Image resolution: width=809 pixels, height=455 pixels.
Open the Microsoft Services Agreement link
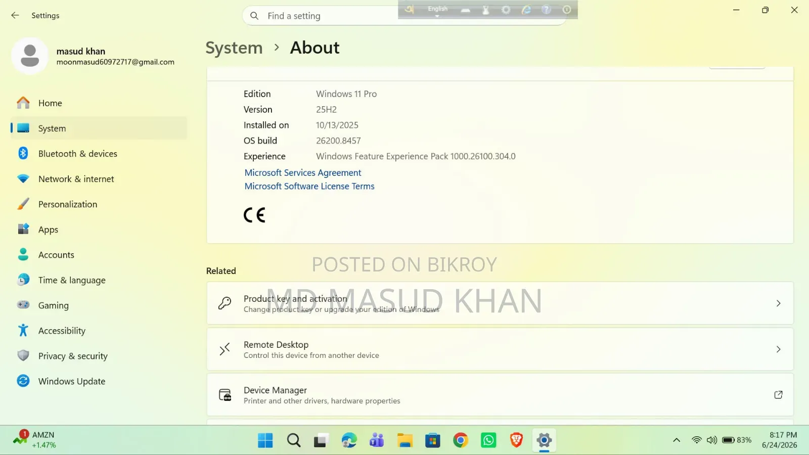(303, 173)
